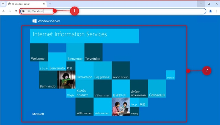Click the Добро пожаловать tile
Image resolution: width=220 pixels, height=125 pixels.
click(x=139, y=88)
